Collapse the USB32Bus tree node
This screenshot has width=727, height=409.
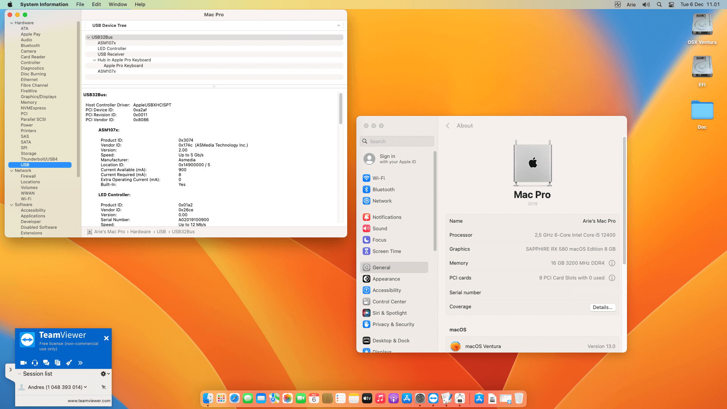[88, 37]
